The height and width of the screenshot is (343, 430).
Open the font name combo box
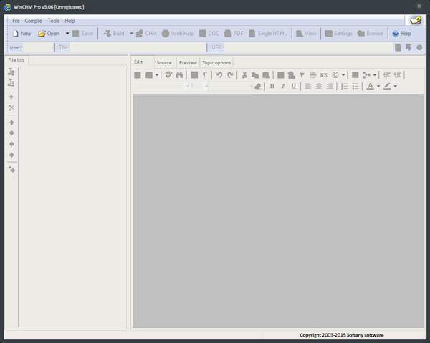pos(161,87)
